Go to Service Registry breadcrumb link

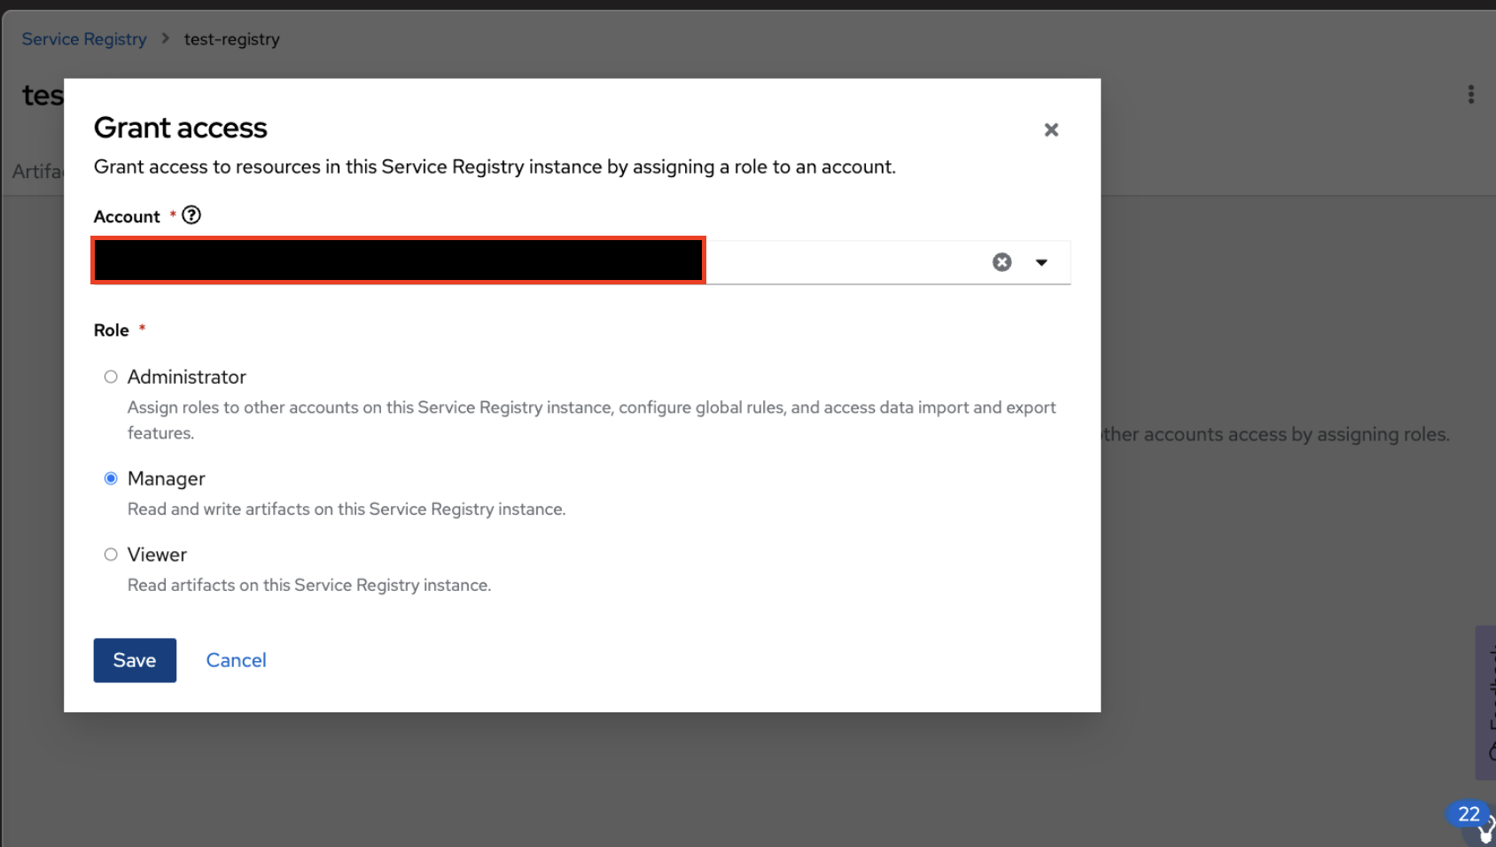(x=84, y=39)
